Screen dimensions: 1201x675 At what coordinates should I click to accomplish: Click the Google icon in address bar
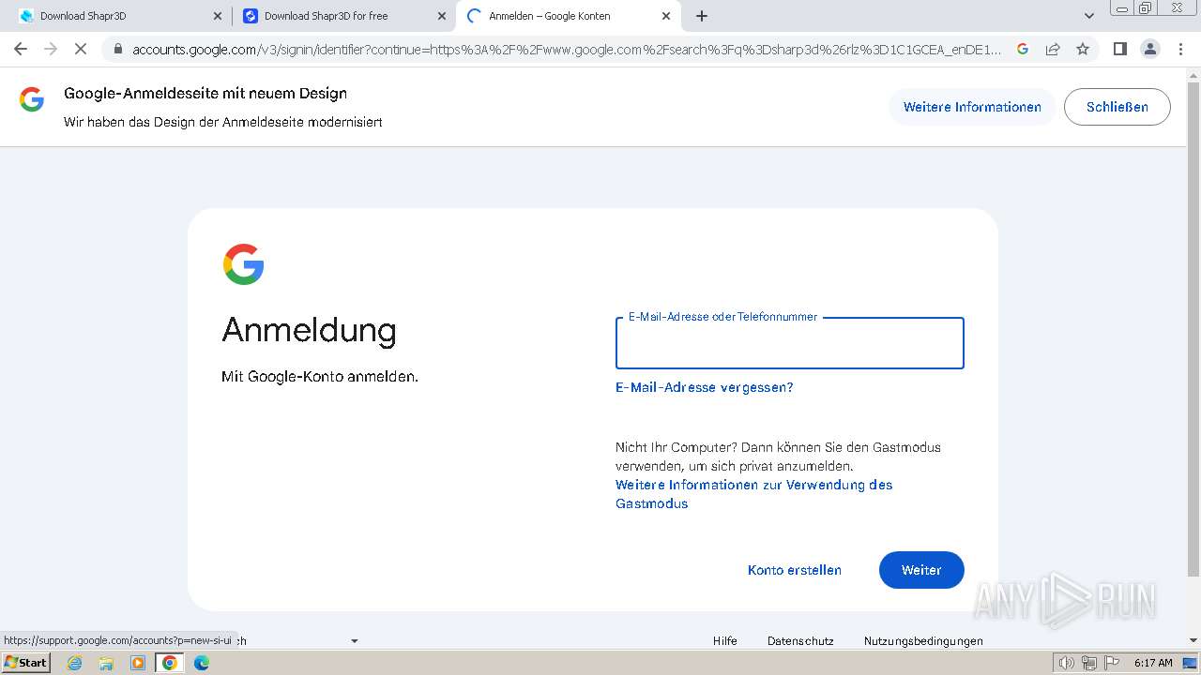coord(1023,49)
